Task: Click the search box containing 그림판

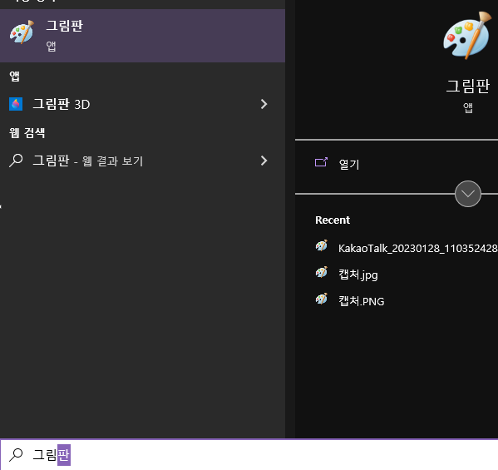Action: [249, 455]
